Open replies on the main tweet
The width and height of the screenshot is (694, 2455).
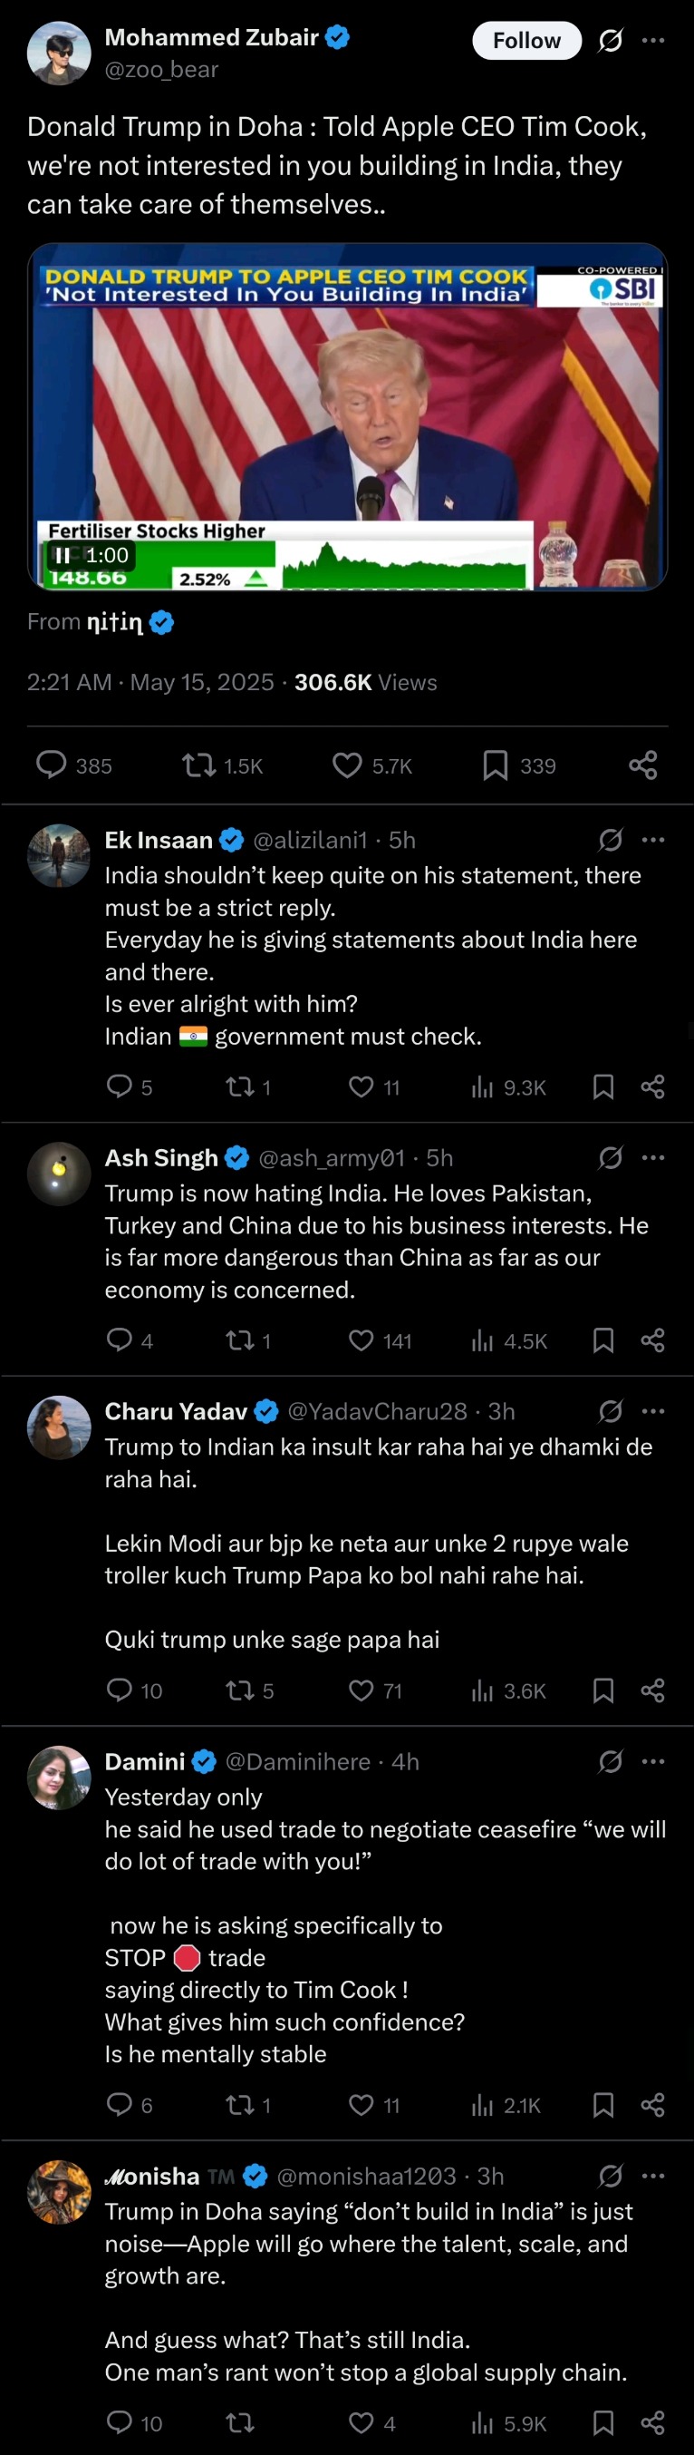73,765
